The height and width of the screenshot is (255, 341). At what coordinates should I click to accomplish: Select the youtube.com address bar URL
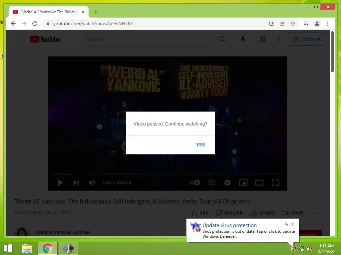(x=93, y=24)
